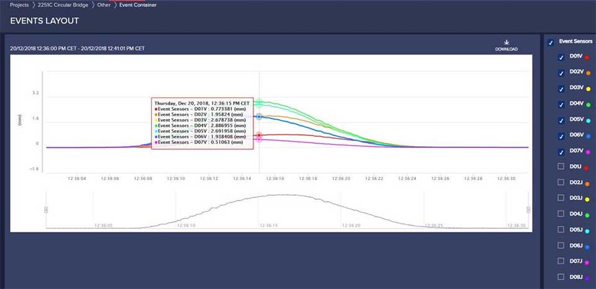Click the yellow dot beside D03V

(588, 88)
